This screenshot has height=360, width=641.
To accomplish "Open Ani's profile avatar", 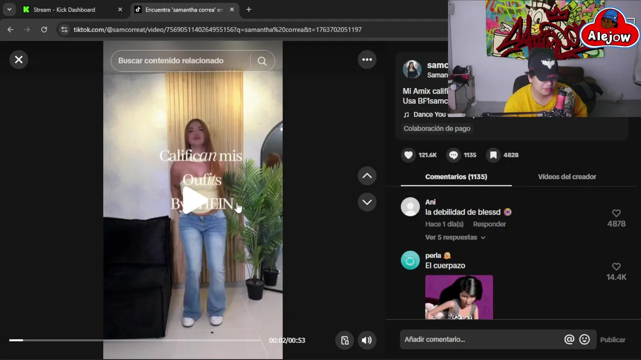I will (x=410, y=206).
